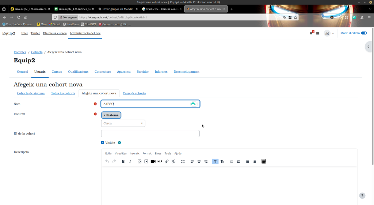
Task: Switch to the Carrega cohorts tab
Action: (134, 93)
